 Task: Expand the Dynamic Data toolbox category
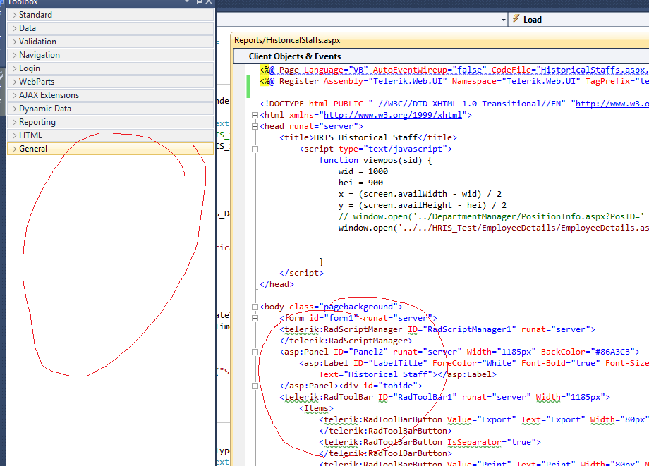[x=110, y=109]
